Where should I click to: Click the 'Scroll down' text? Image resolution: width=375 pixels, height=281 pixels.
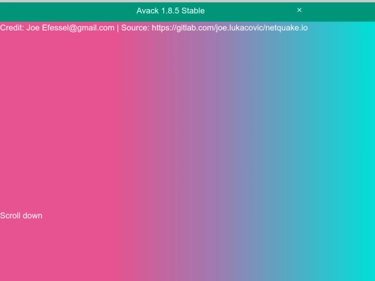pos(21,216)
